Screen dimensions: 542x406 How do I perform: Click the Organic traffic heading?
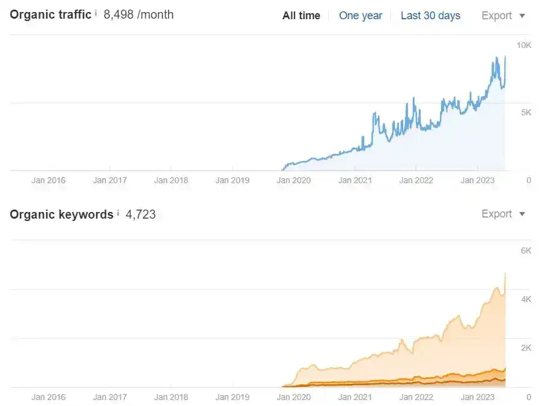[50, 14]
